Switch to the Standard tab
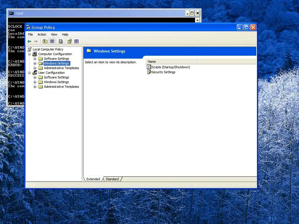Image resolution: width=299 pixels, height=224 pixels. (112, 179)
